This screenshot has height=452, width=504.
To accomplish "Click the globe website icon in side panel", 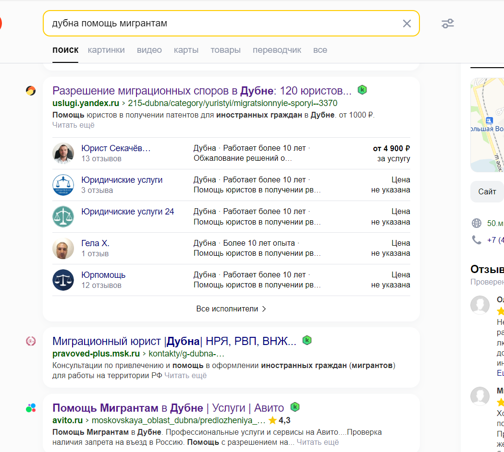I will [476, 223].
